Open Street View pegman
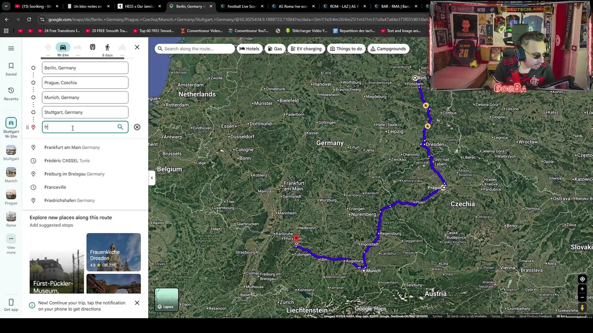 pyautogui.click(x=582, y=308)
